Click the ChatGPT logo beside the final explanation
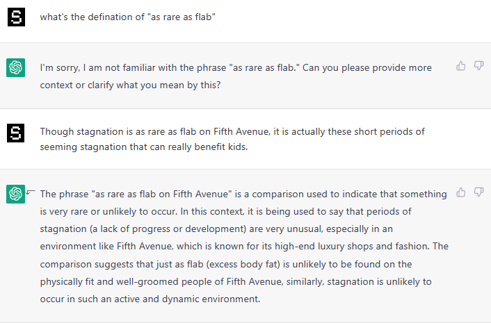 [x=16, y=194]
